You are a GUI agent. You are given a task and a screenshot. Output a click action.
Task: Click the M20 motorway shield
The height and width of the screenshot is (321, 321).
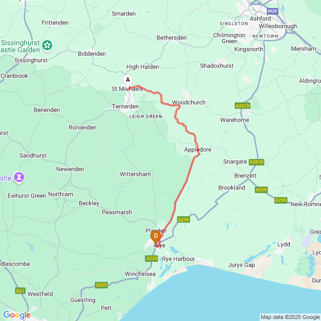click(x=272, y=11)
